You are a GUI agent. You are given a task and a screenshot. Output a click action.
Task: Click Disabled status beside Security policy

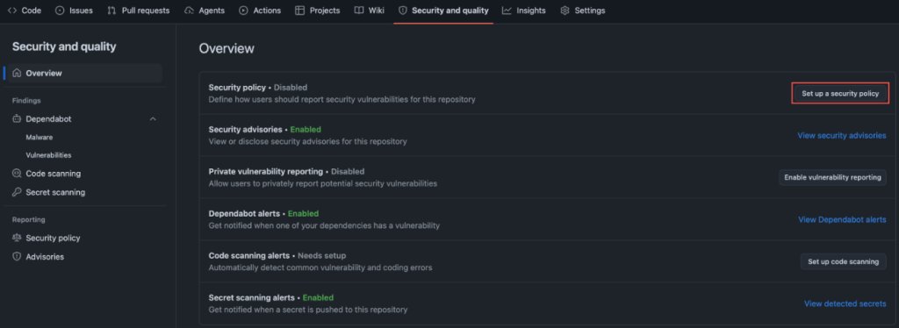point(290,88)
